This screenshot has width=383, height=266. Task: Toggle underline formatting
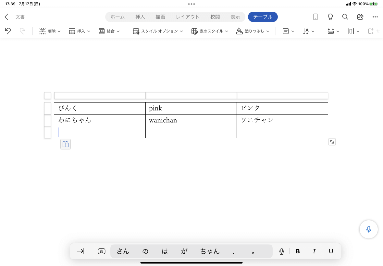331,251
